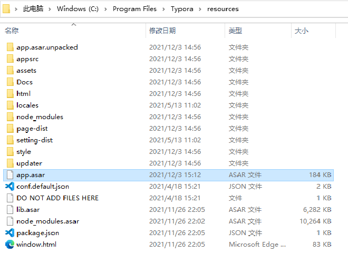Select the setting-dist folder name
The image size is (348, 253).
[35, 140]
